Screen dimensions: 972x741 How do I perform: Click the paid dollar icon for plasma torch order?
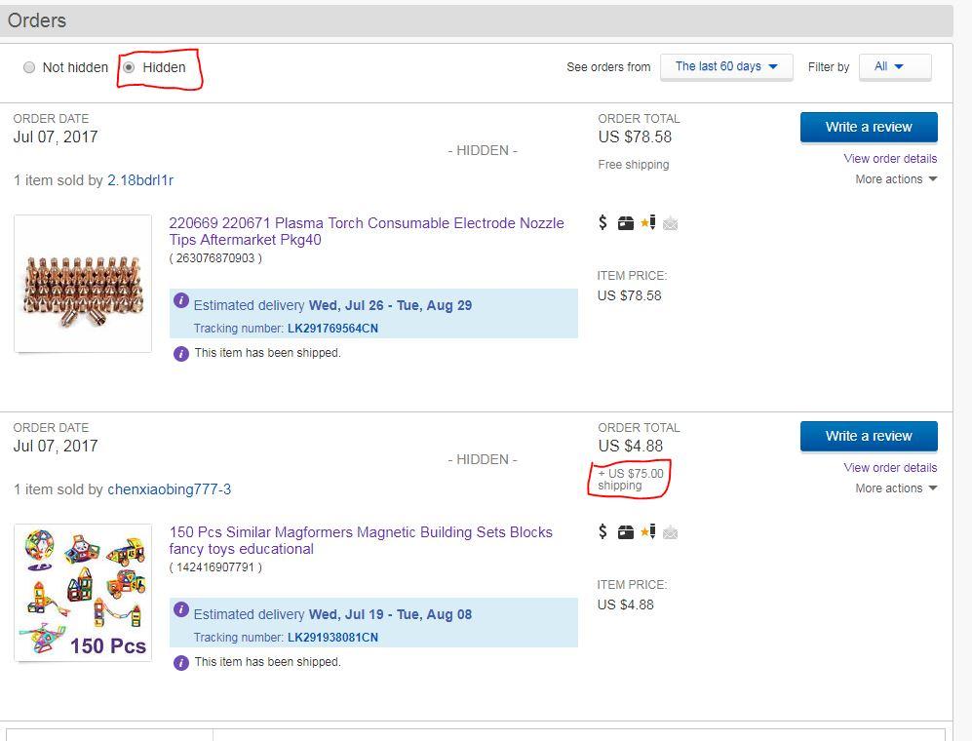tap(603, 223)
